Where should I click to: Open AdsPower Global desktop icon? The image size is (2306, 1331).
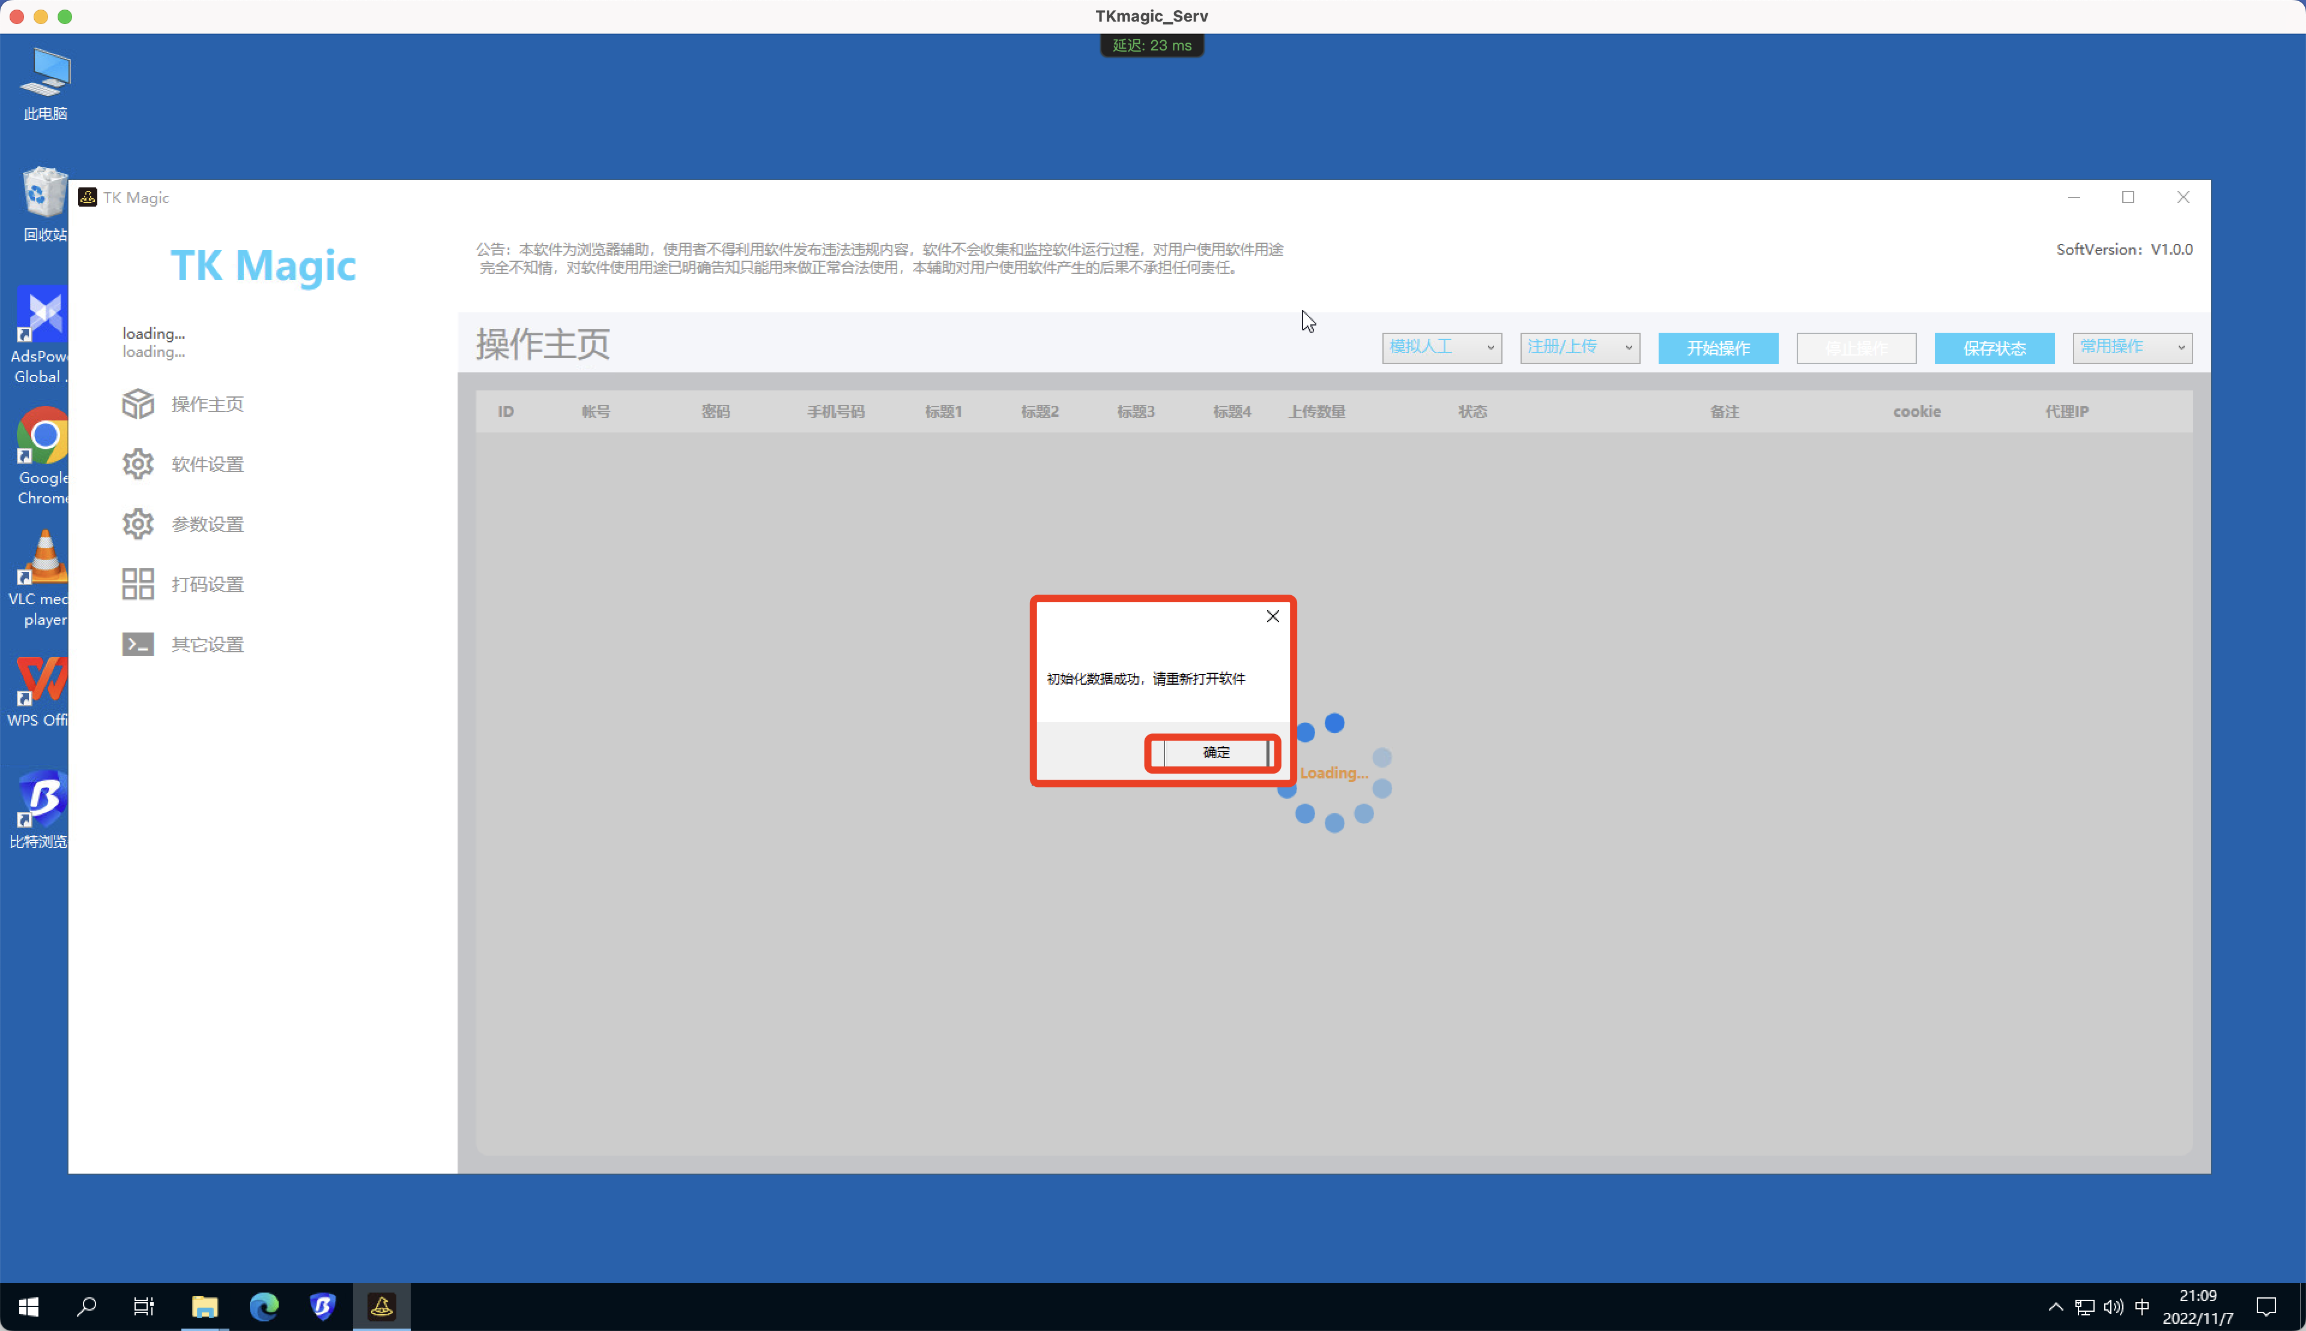41,315
